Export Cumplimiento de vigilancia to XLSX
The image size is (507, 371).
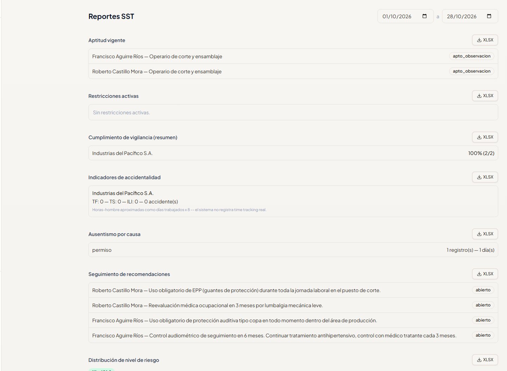pos(485,137)
